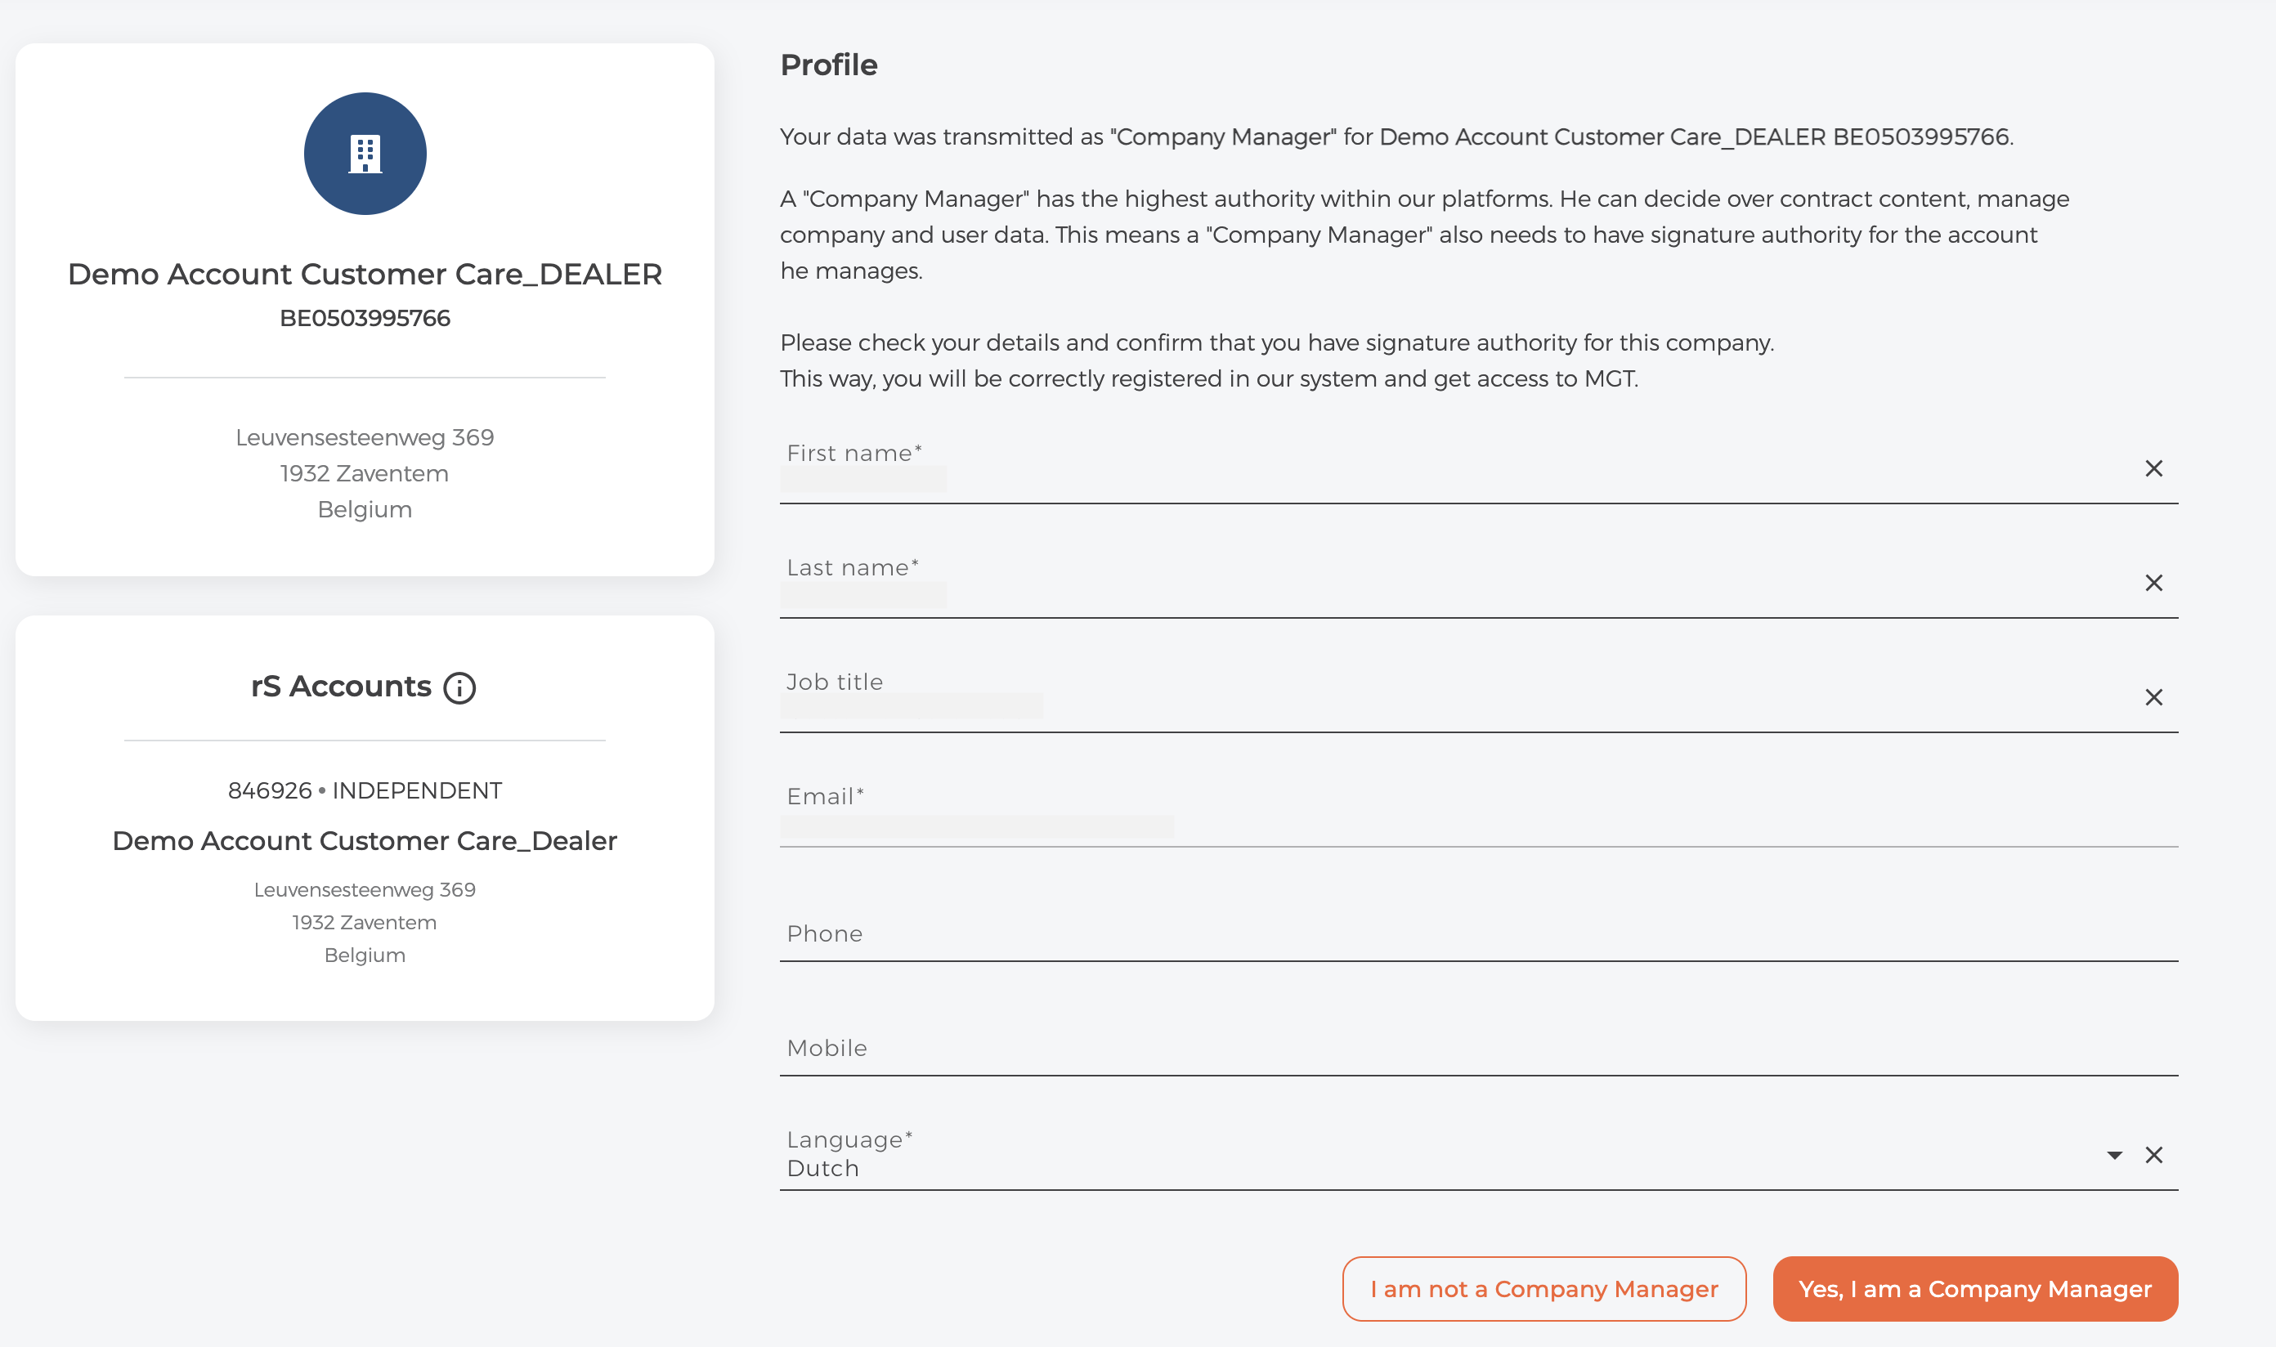Clear the Language selection
Image resolution: width=2276 pixels, height=1347 pixels.
tap(2153, 1155)
